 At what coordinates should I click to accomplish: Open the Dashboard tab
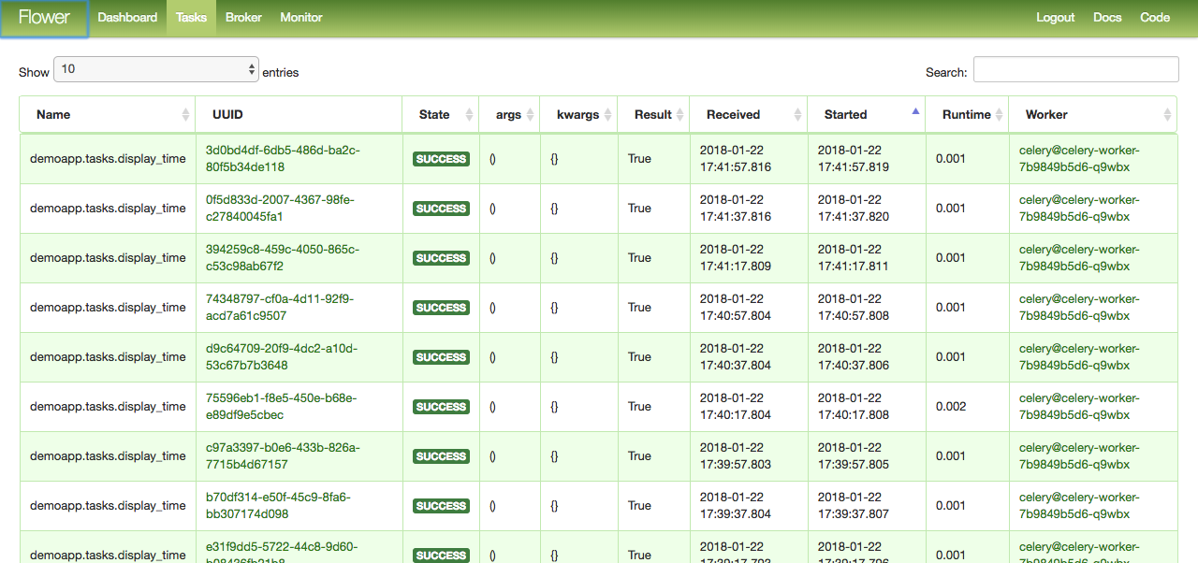[127, 17]
